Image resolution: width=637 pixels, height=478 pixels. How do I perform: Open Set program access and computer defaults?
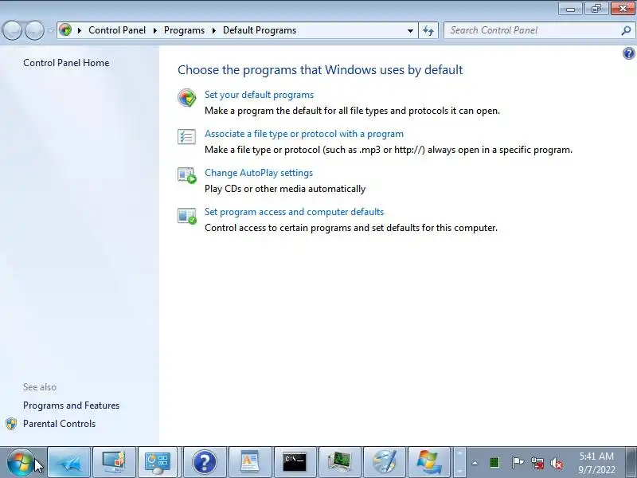[x=294, y=212]
